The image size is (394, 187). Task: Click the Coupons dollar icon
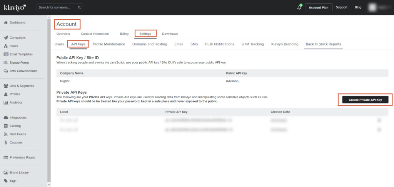(6, 142)
